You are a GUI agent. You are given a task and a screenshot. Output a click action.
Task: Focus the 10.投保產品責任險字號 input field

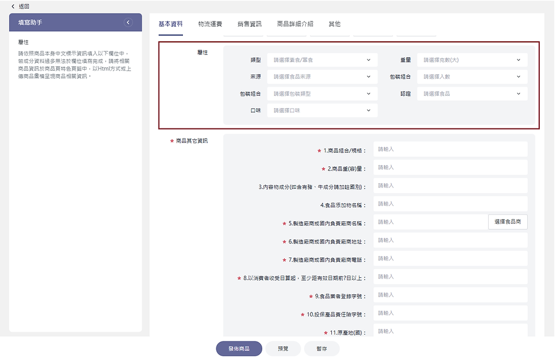click(x=450, y=313)
